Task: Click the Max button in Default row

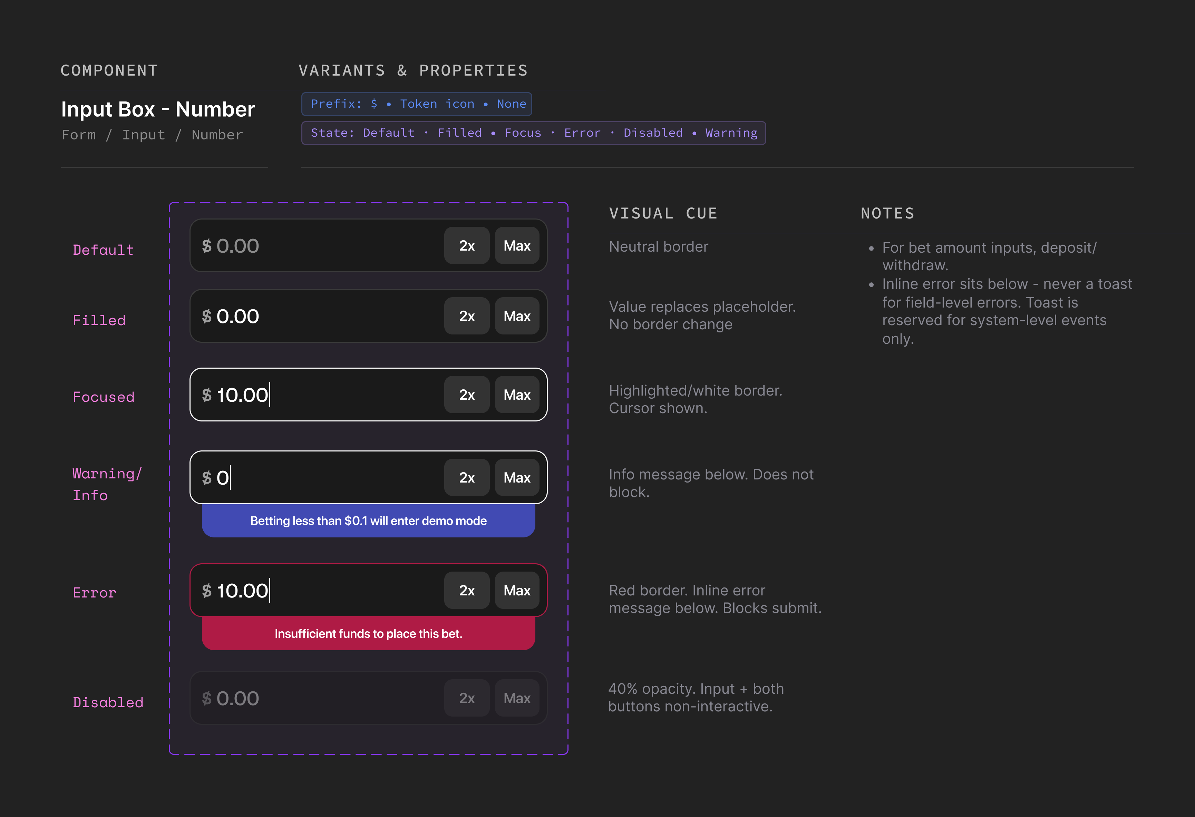Action: pyautogui.click(x=517, y=246)
